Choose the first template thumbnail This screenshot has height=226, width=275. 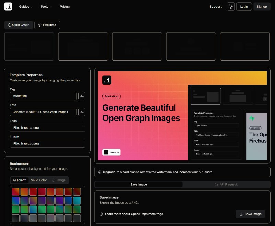coord(29,47)
